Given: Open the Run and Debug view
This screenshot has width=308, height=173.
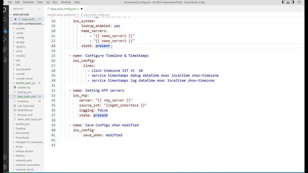Looking at the screenshot, I should [x=5, y=40].
